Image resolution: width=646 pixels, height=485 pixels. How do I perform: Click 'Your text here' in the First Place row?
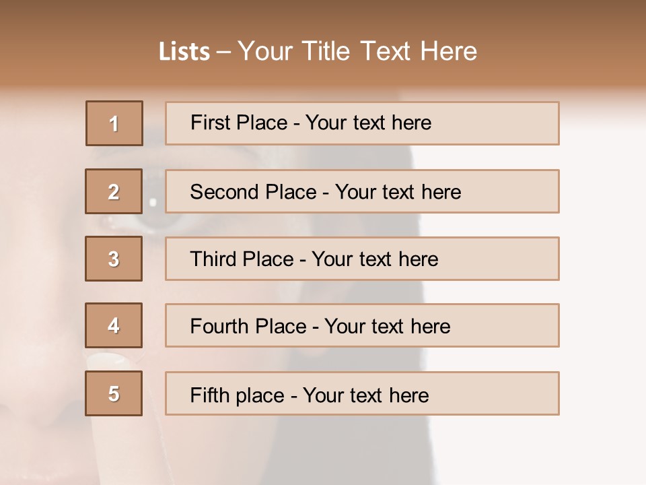coord(368,123)
